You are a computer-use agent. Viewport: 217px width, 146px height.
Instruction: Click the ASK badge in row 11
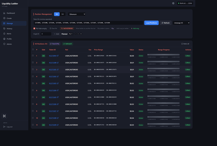pyautogui.click(x=43, y=125)
